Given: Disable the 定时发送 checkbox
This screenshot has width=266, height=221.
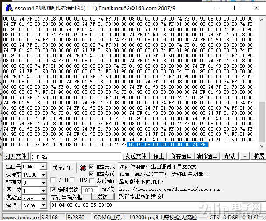Looking at the screenshot, I should [53, 190].
